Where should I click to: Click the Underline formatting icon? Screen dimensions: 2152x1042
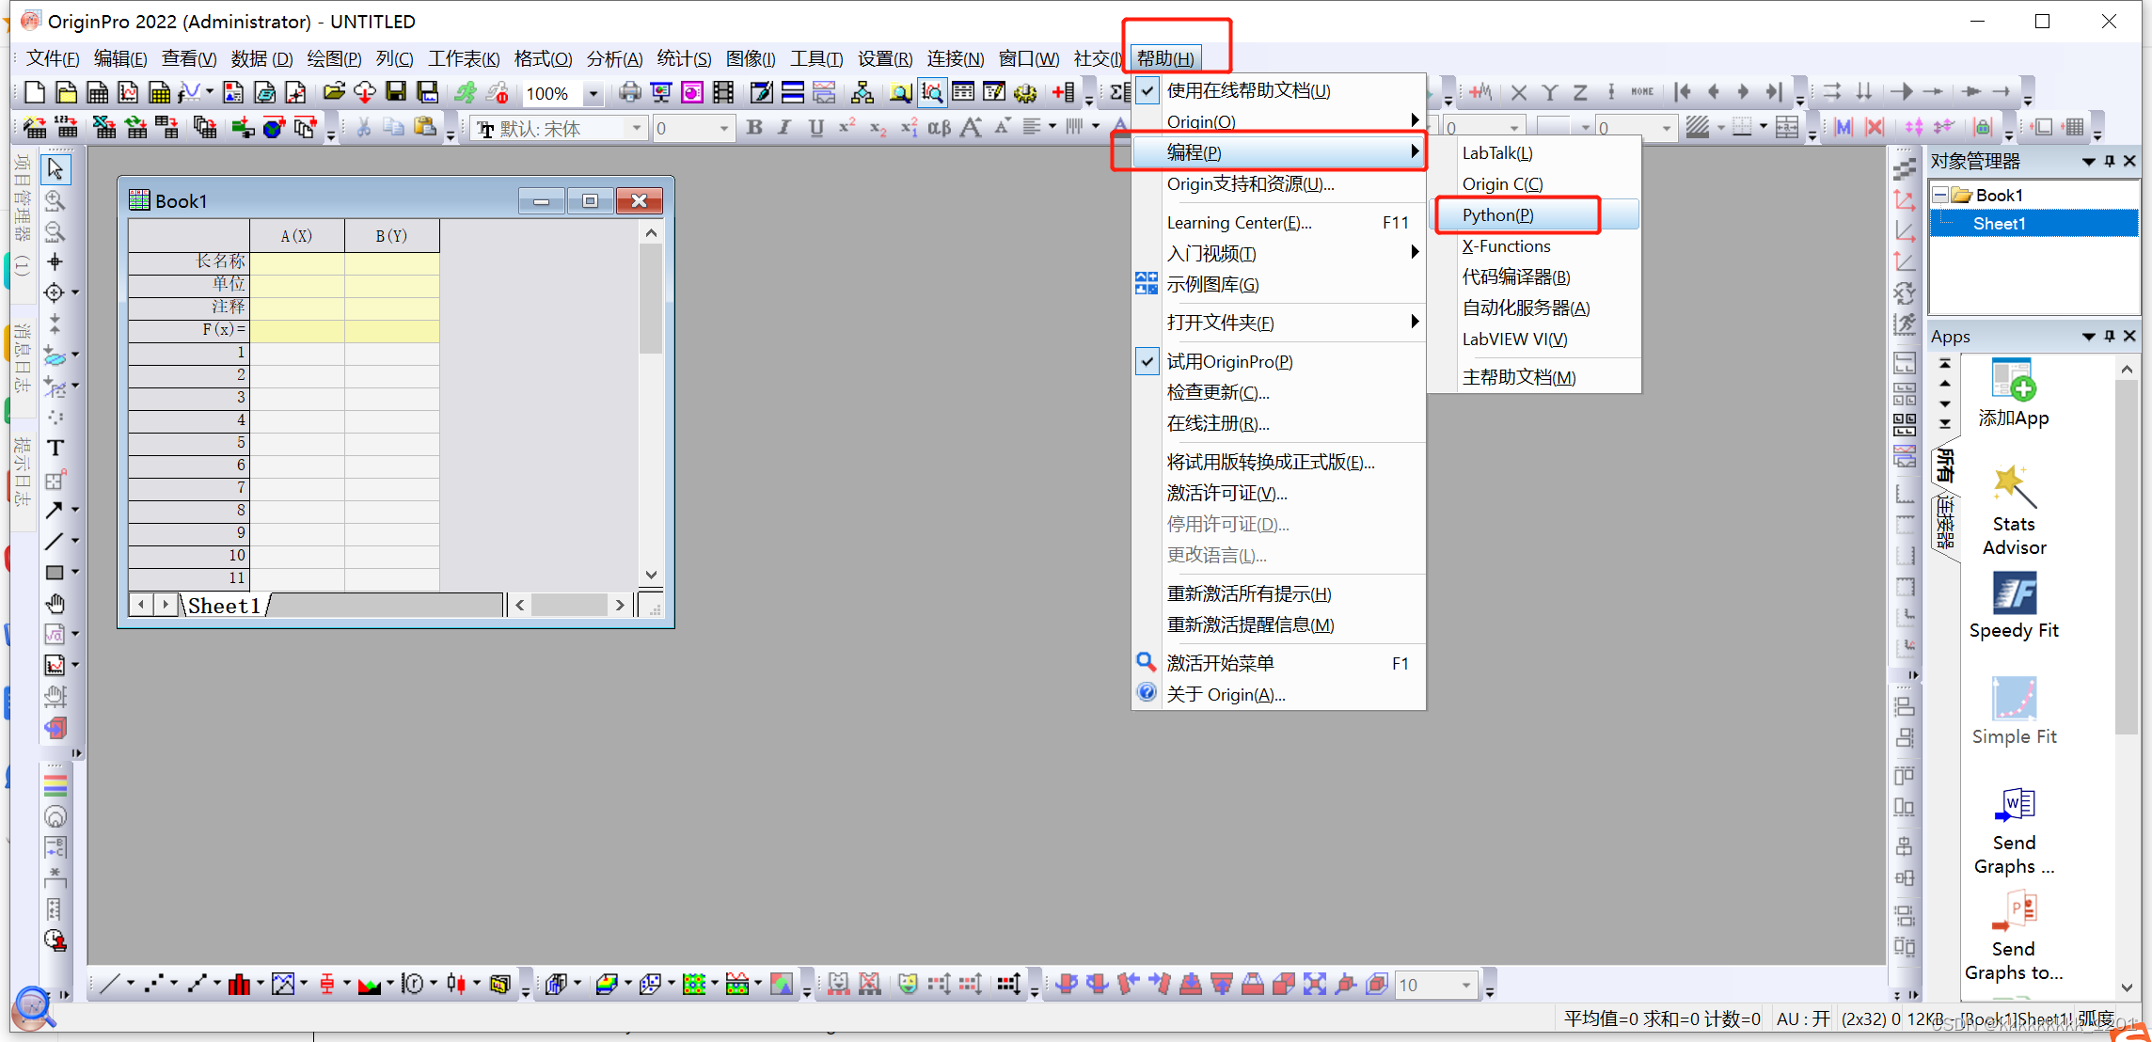coord(815,127)
